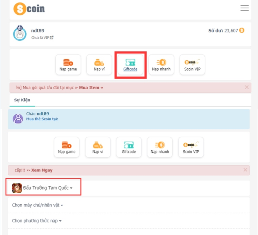Expand the Đấu Trường Tam Quốc dropdown
Screen dimensions: 258x235
pyautogui.click(x=48, y=188)
